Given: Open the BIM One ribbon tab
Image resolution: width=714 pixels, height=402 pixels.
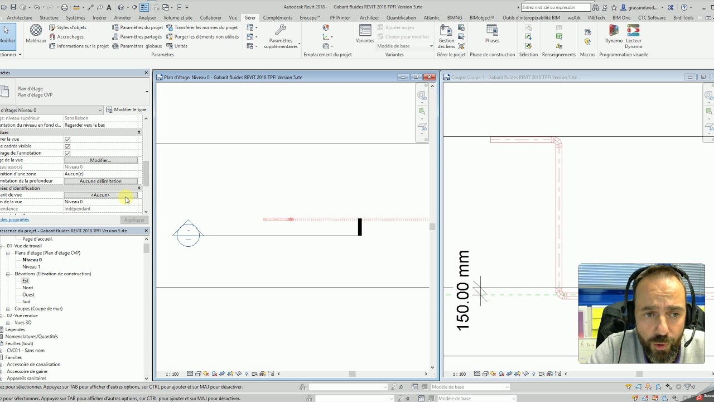Looking at the screenshot, I should (x=621, y=18).
